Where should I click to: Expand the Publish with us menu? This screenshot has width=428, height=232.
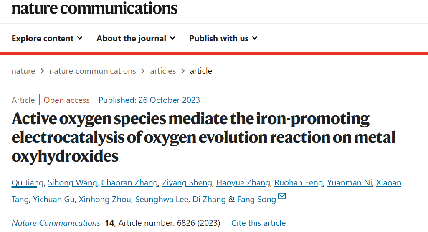click(223, 38)
